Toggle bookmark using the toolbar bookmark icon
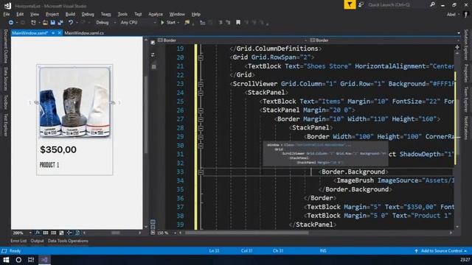This screenshot has width=472, height=265. 238,23
